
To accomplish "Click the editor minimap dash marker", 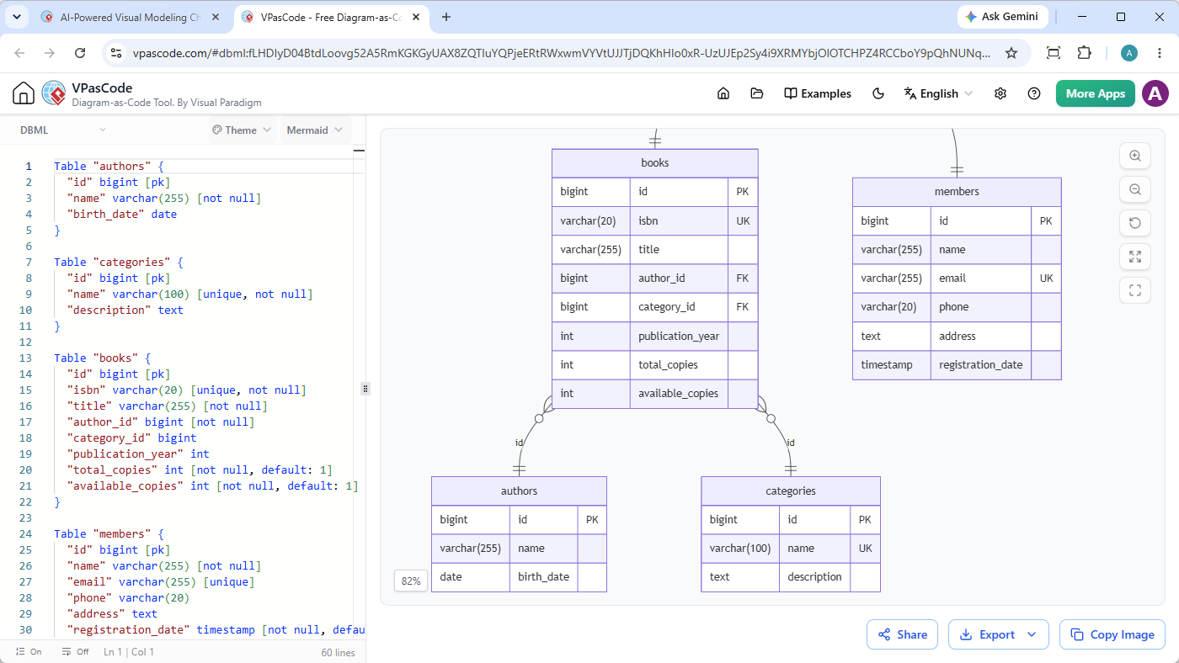I will coord(360,151).
